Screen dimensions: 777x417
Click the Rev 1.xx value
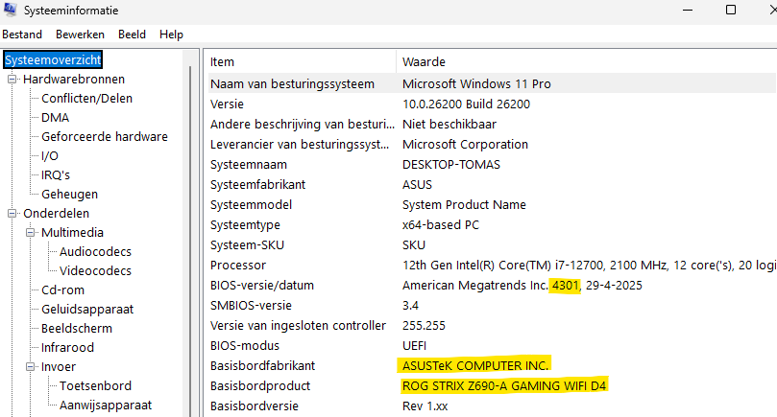(x=425, y=406)
